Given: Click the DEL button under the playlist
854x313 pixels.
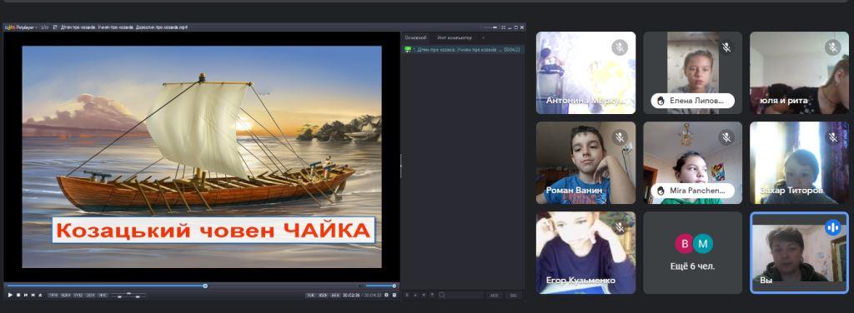Looking at the screenshot, I should pyautogui.click(x=514, y=295).
